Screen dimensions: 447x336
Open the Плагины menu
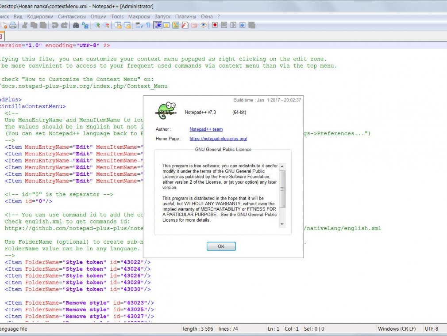(x=185, y=16)
